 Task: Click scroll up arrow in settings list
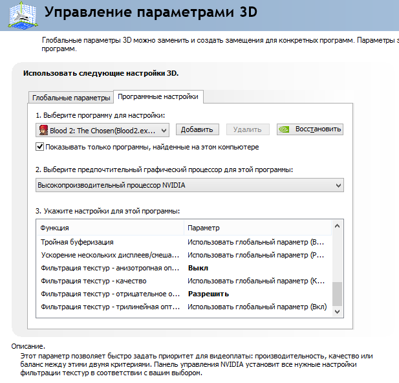click(337, 226)
